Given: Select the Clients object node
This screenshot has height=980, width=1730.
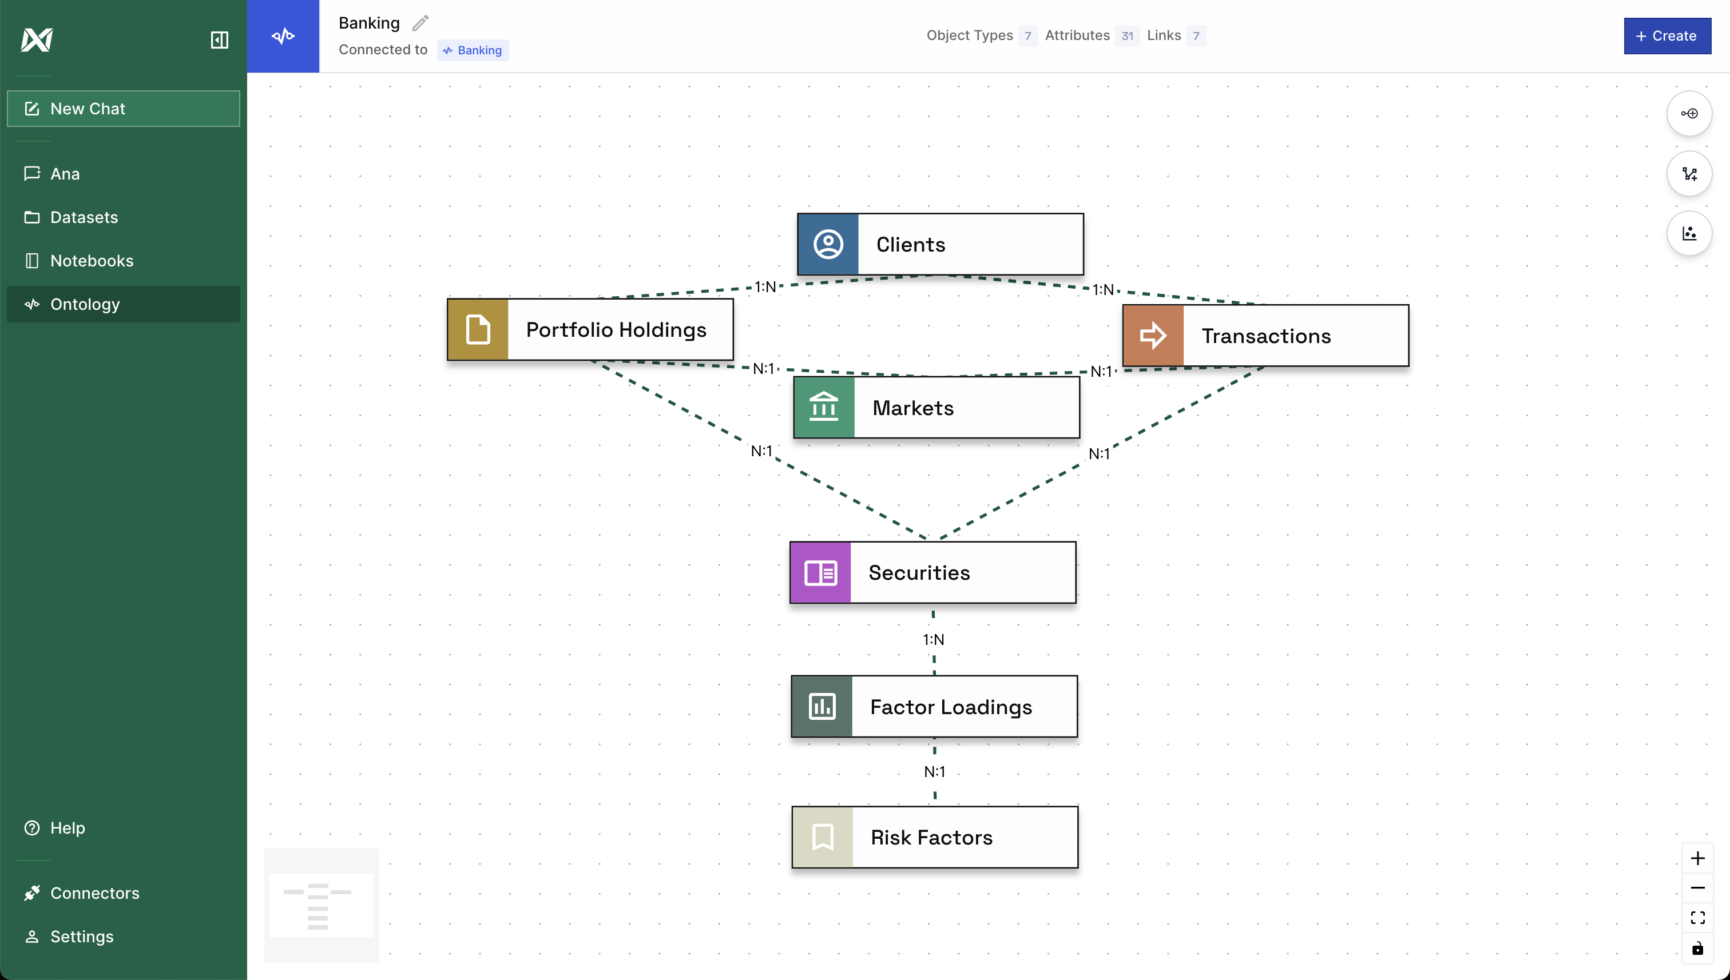Looking at the screenshot, I should (939, 244).
